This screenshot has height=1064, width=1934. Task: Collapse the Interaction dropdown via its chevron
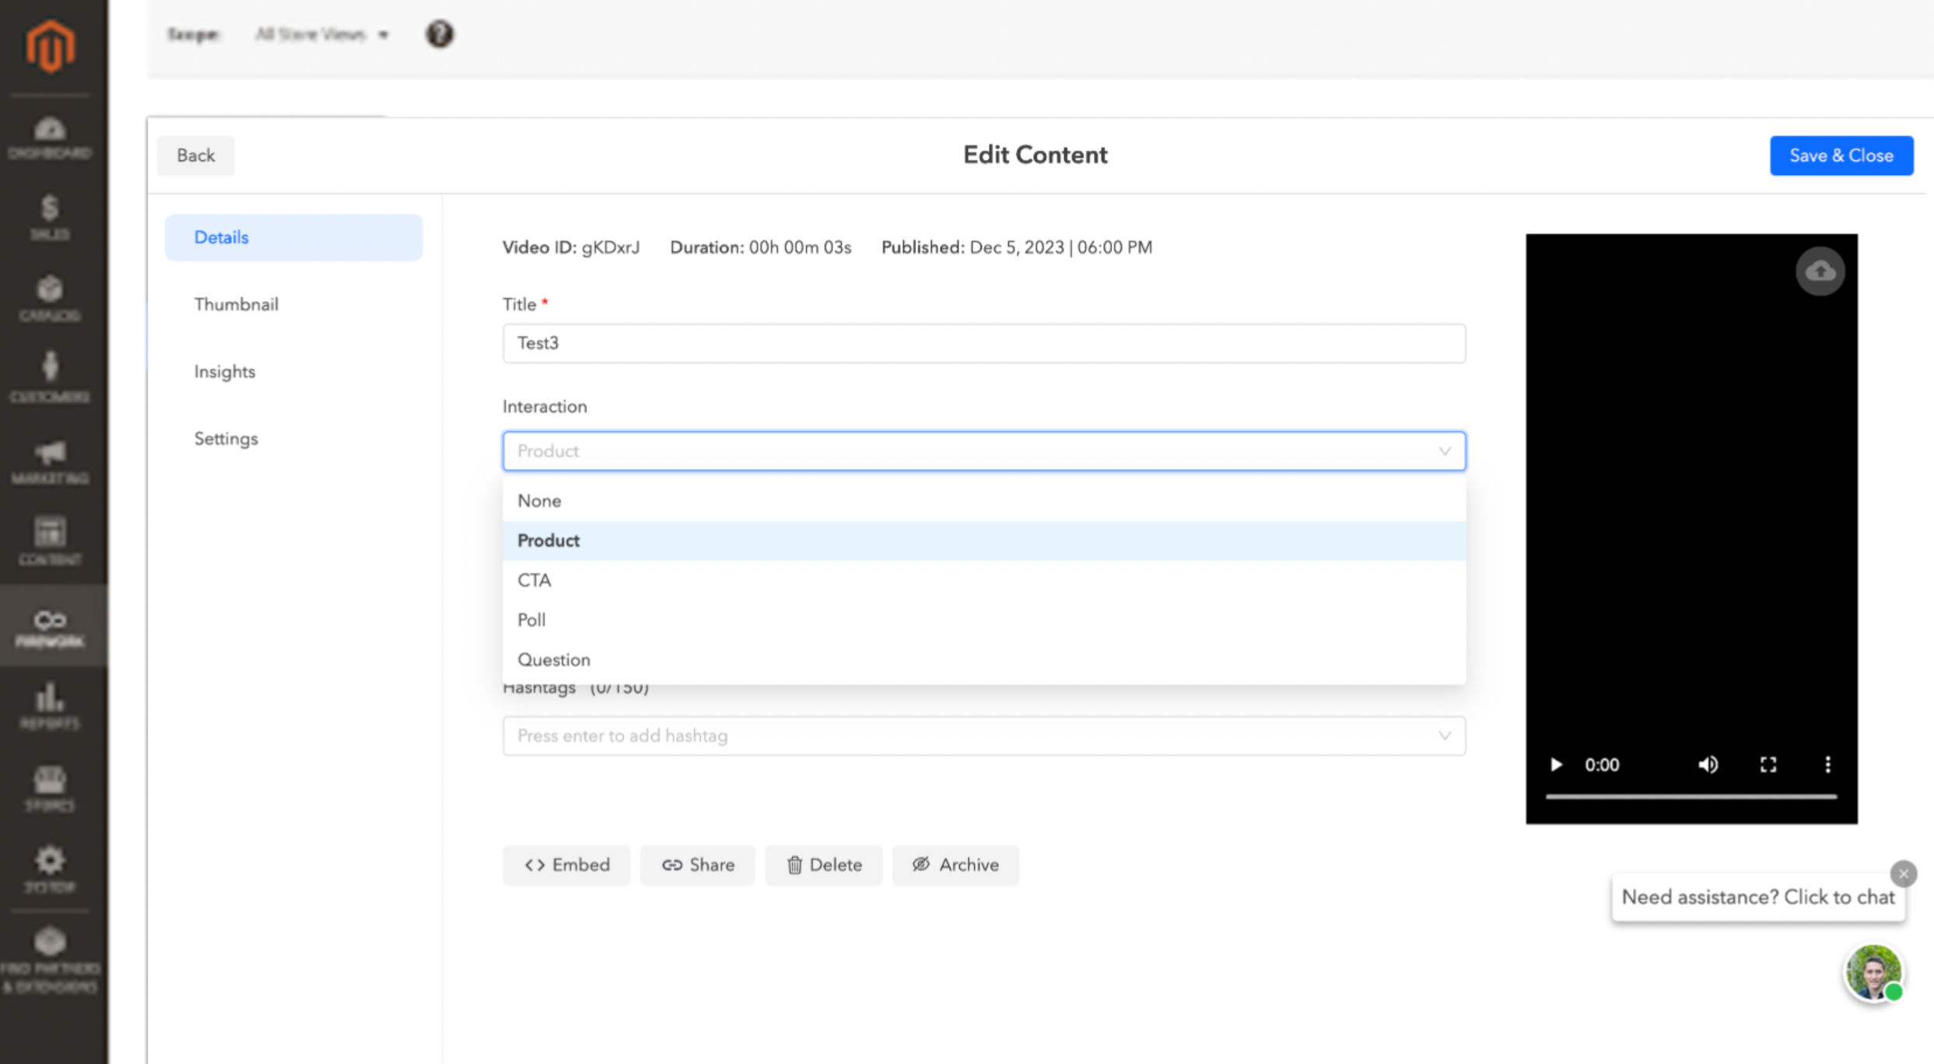coord(1445,451)
